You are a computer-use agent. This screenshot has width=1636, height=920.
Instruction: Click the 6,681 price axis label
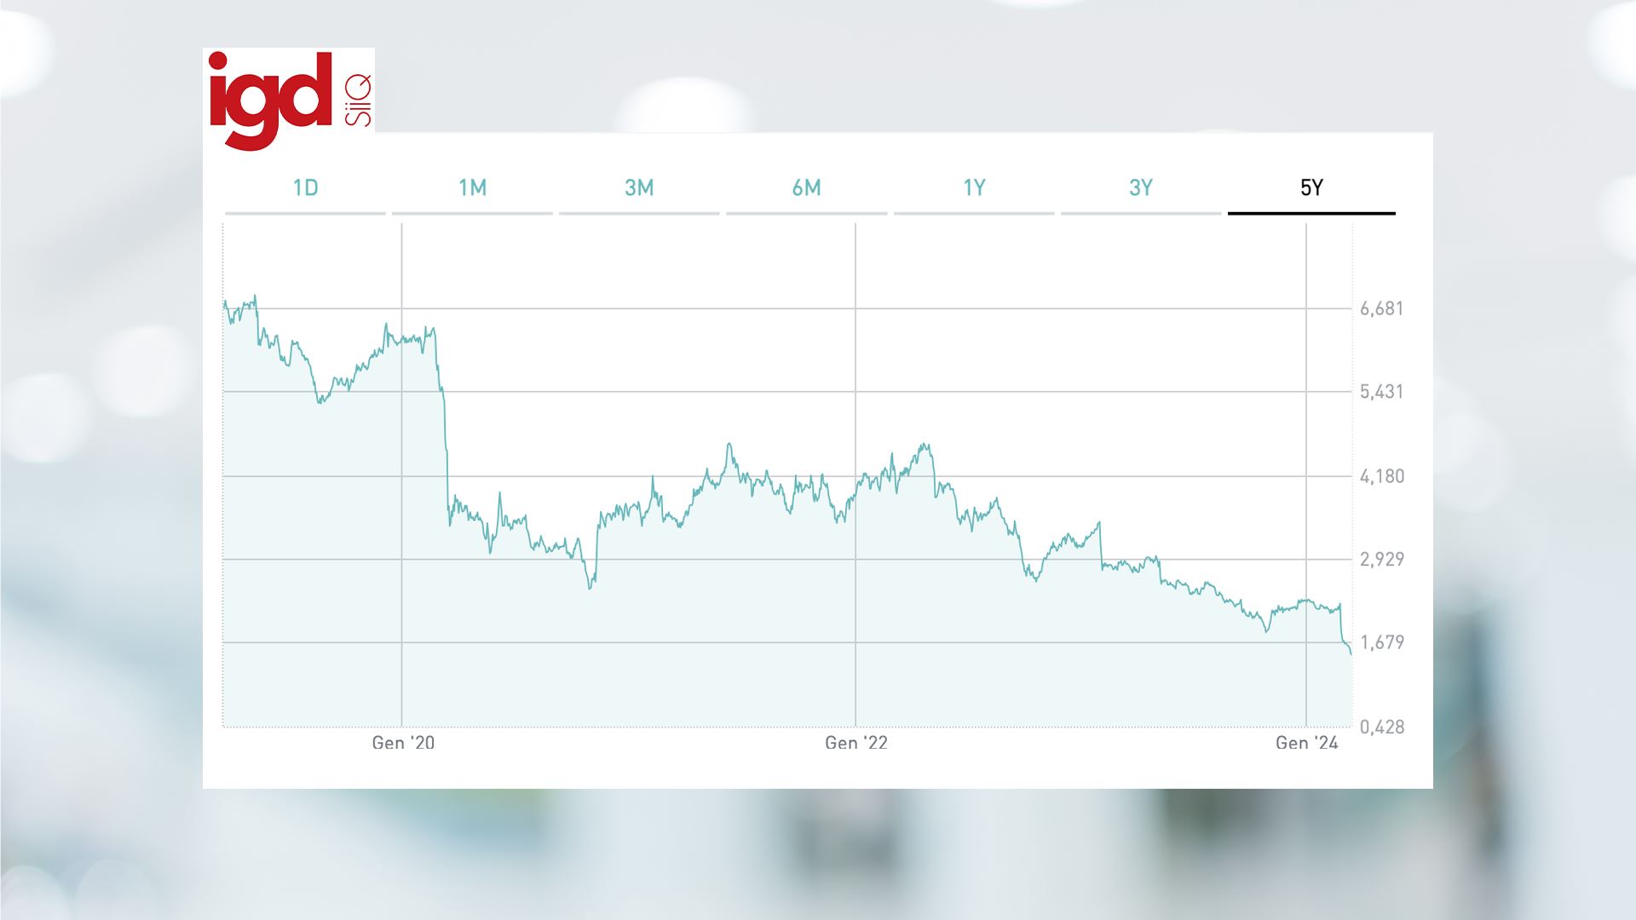1381,308
